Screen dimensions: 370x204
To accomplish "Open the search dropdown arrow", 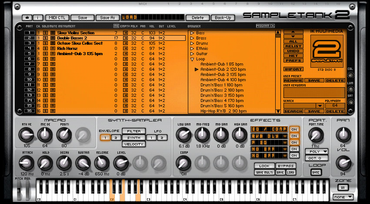I will (x=320, y=106).
